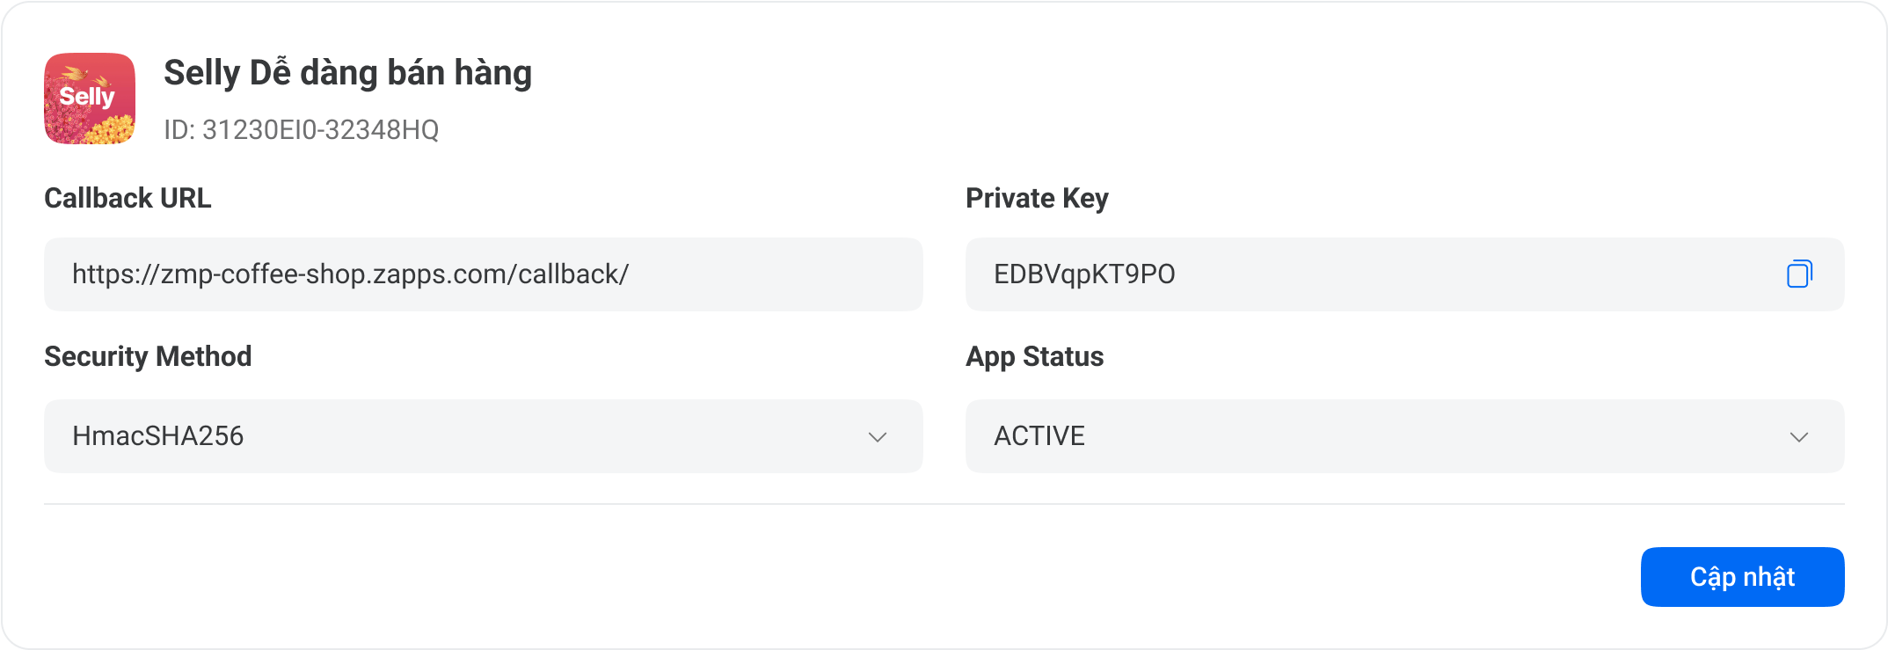Open the ACTIVE App Status dropdown

pyautogui.click(x=1404, y=436)
